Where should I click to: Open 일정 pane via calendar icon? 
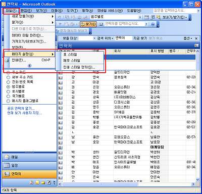click(x=7, y=166)
